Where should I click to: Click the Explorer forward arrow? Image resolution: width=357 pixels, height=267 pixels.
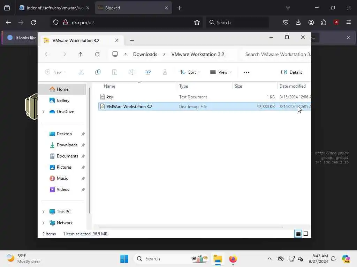[64, 54]
